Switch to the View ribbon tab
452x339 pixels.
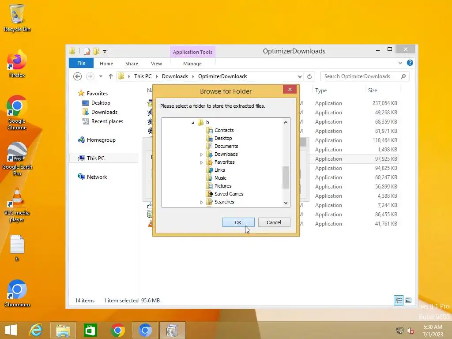pyautogui.click(x=156, y=64)
